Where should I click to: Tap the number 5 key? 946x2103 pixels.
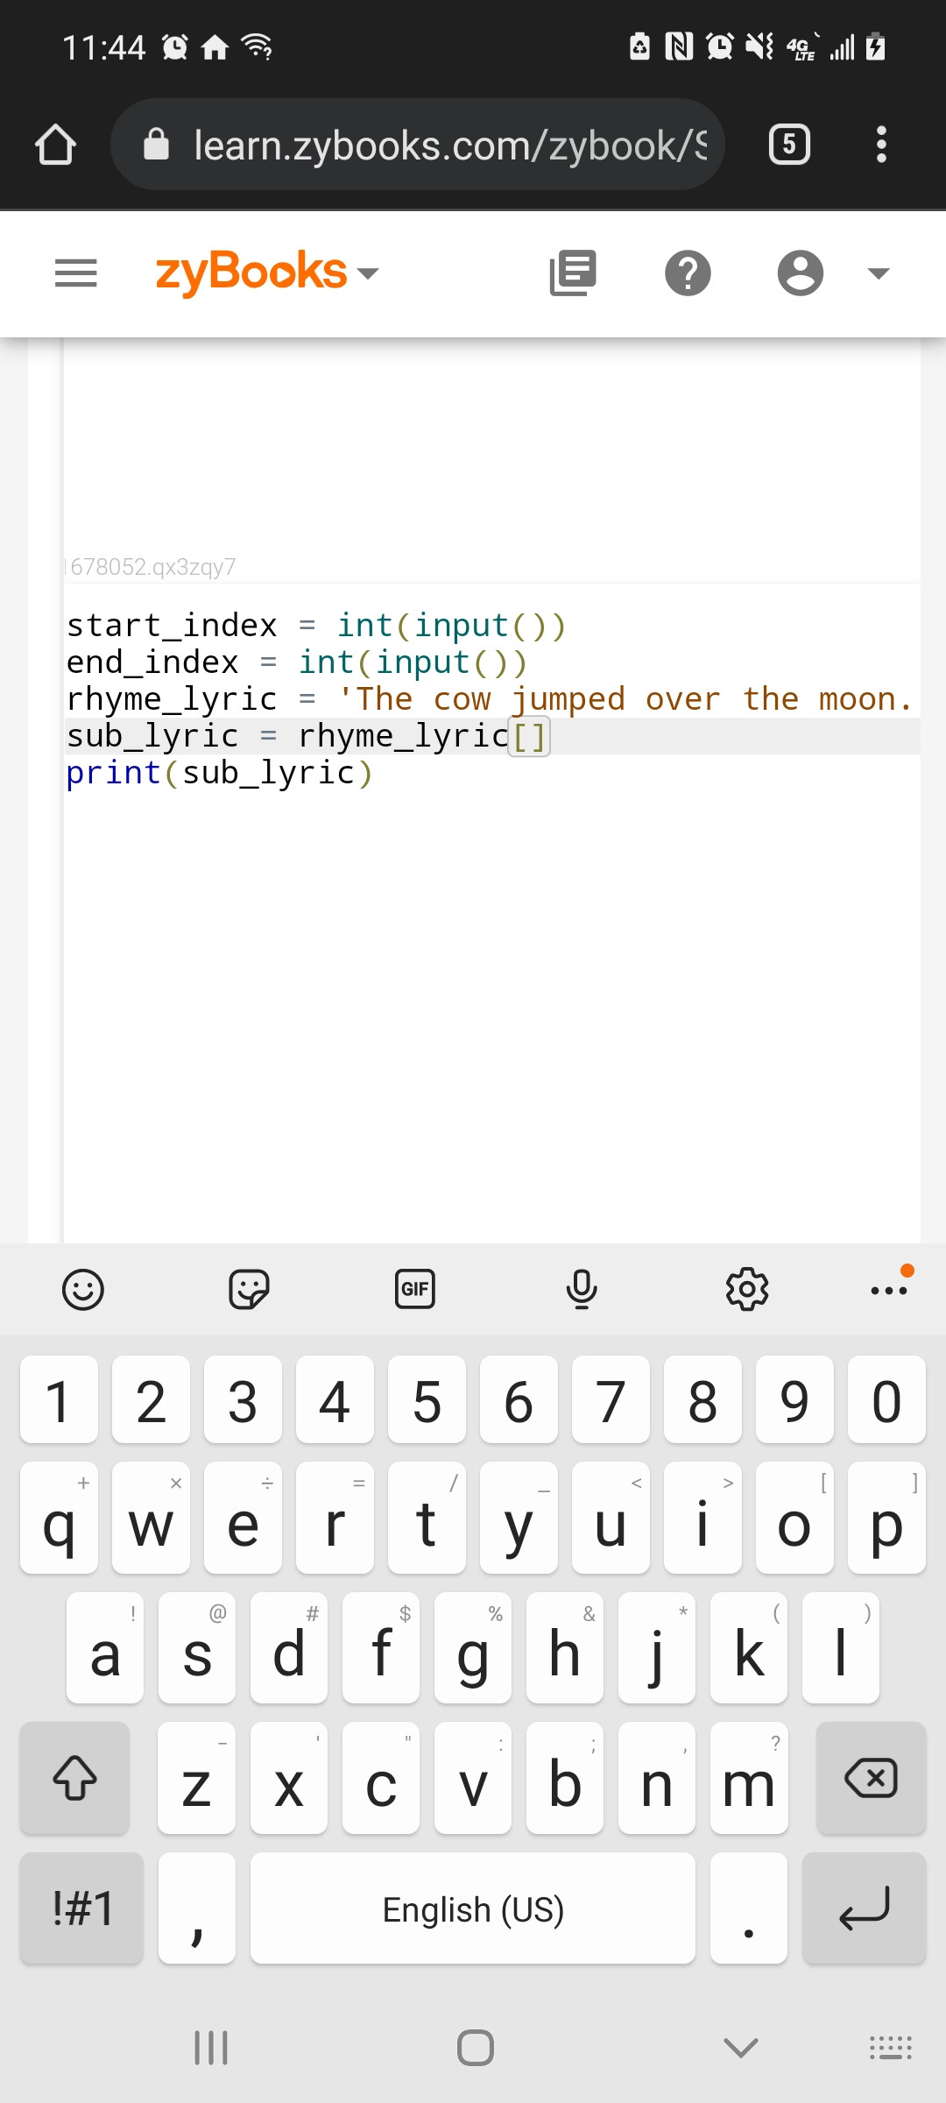point(427,1400)
